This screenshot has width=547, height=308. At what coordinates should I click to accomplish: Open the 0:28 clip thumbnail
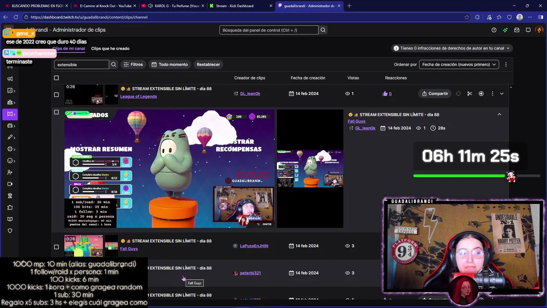pos(84,246)
